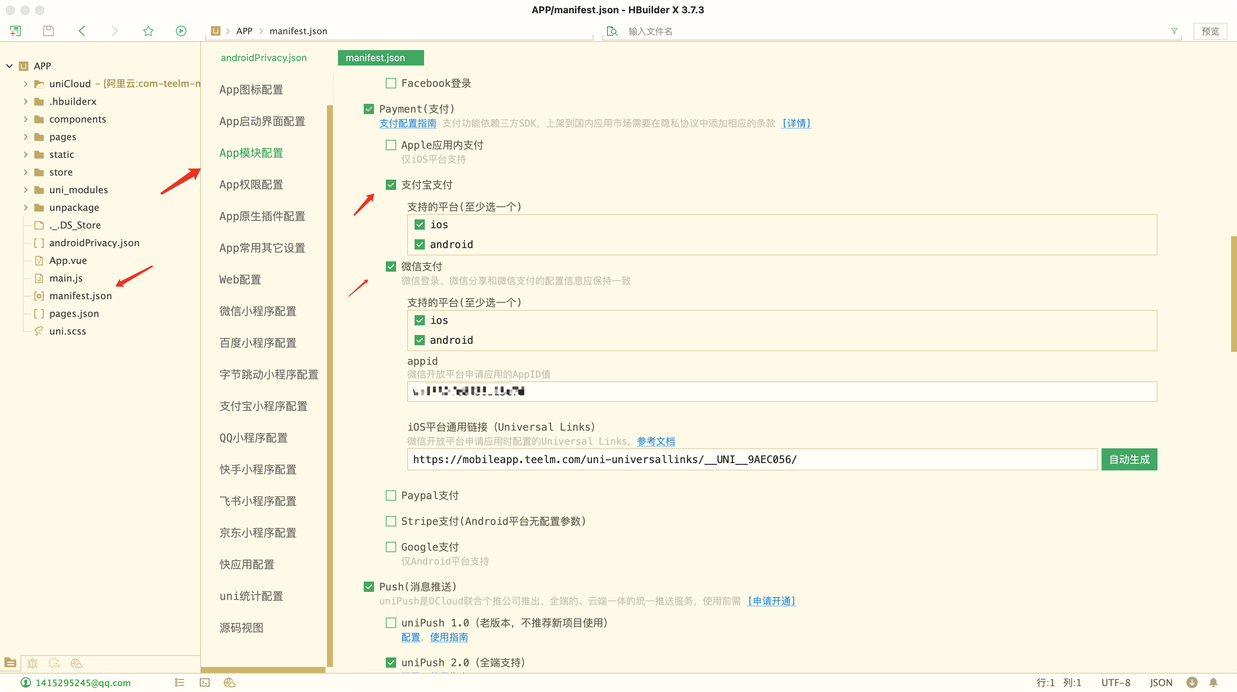Click the manifest.json file icon in tree
The width and height of the screenshot is (1237, 692).
[39, 296]
